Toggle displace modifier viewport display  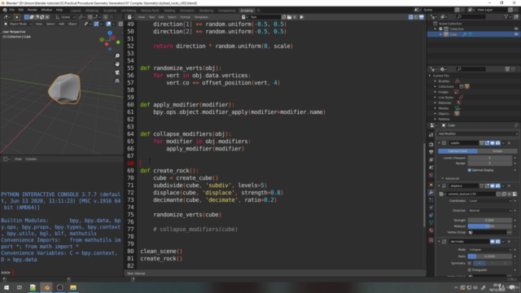coord(493,186)
